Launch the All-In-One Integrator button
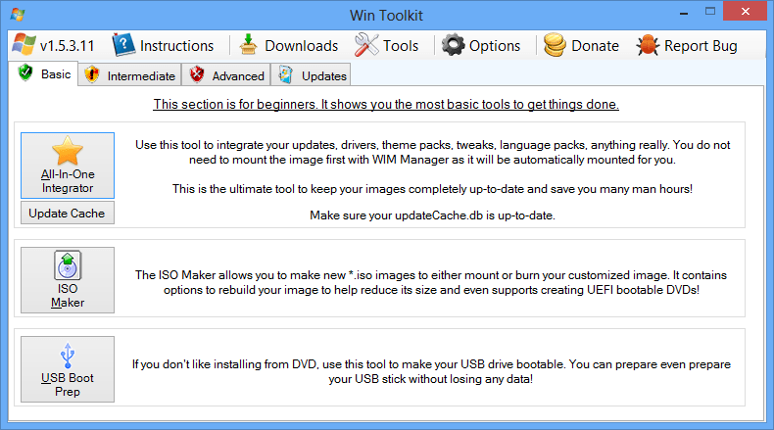This screenshot has width=774, height=430. click(x=68, y=166)
